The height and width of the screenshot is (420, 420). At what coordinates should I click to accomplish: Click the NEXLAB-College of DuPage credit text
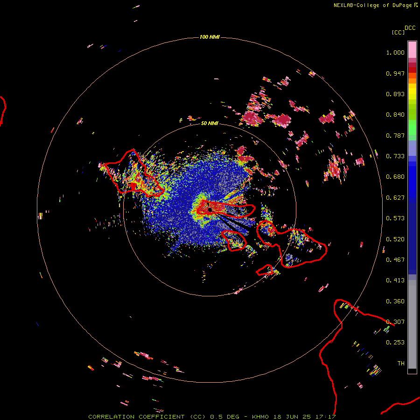tap(372, 5)
